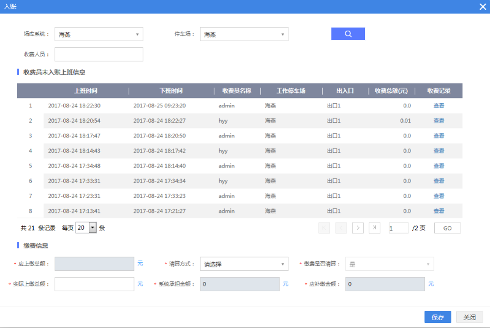
Task: Click the 保存 button
Action: 437,317
